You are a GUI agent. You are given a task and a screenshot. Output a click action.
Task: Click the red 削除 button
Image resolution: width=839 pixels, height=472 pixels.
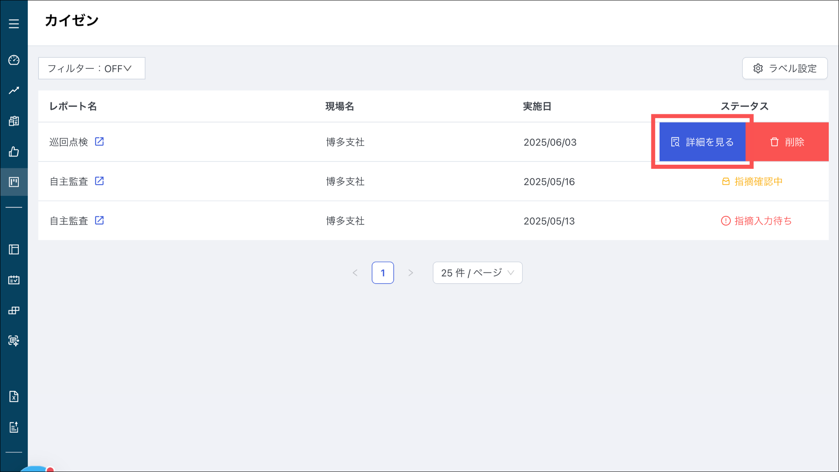[787, 142]
